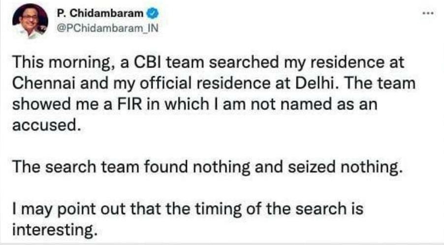Click the blue verified badge icon
Image resolution: width=444 pixels, height=245 pixels.
(153, 13)
